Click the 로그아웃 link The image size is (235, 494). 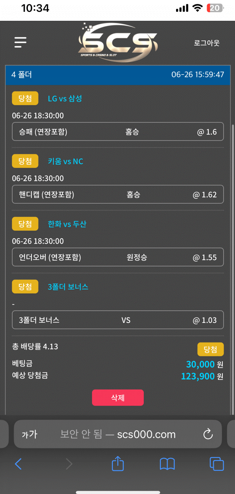pos(207,43)
